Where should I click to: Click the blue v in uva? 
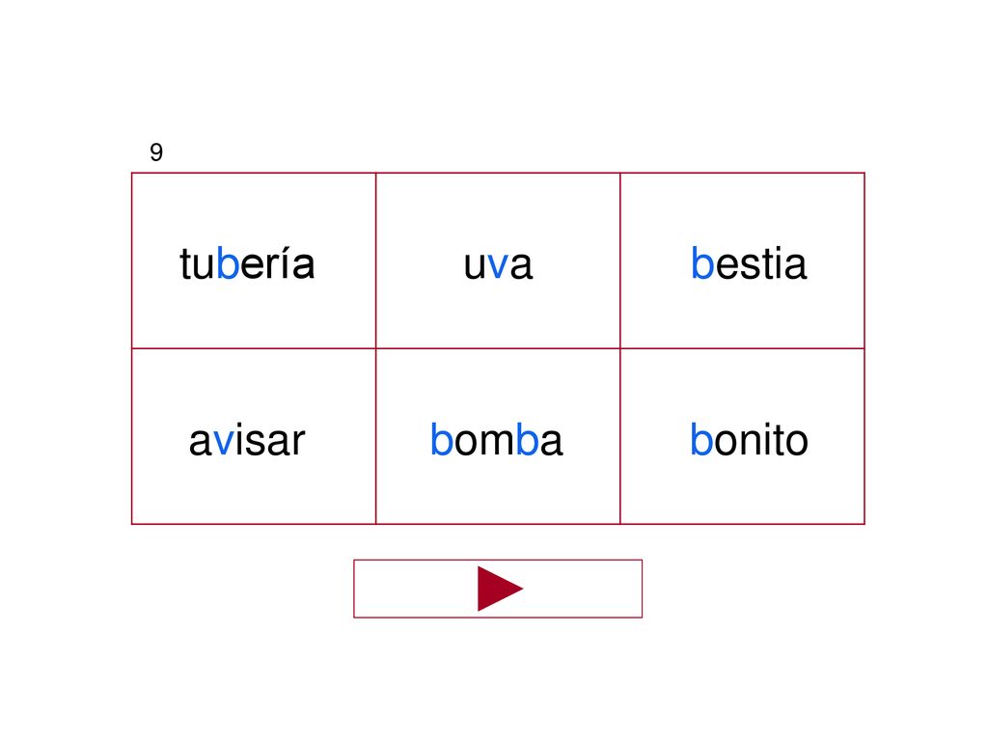498,266
